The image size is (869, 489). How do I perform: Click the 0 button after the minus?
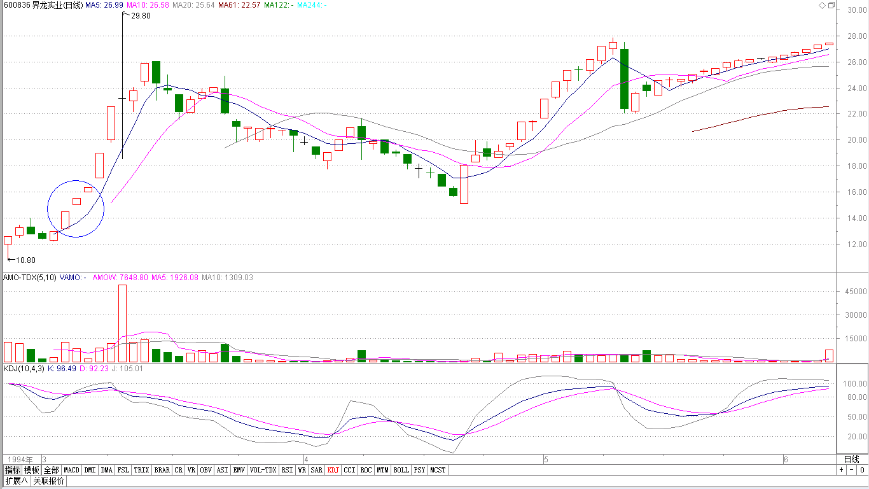click(x=861, y=470)
